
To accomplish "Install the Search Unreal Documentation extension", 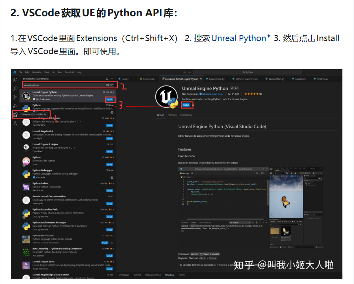I will [110, 204].
